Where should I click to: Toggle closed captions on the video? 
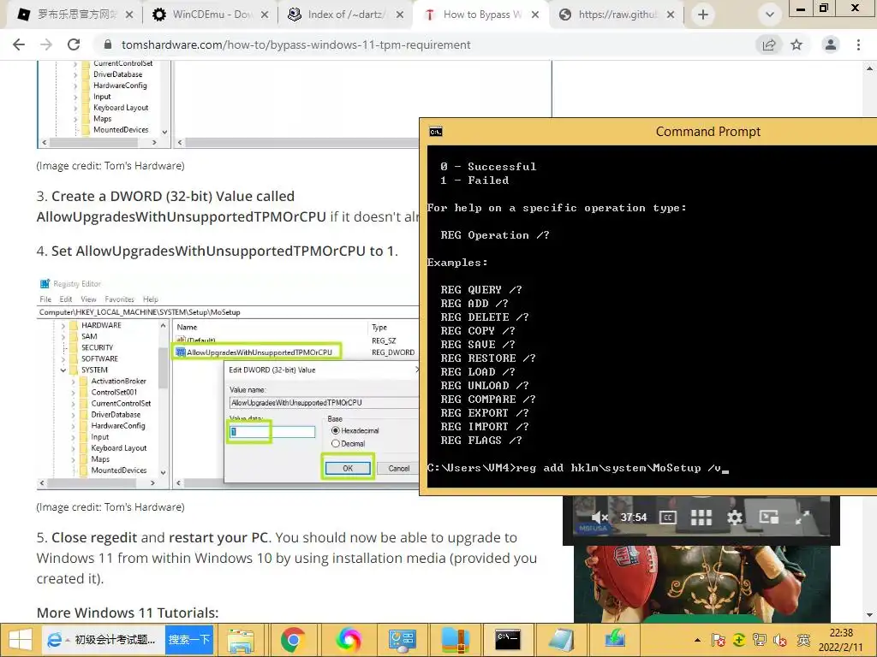coord(667,518)
